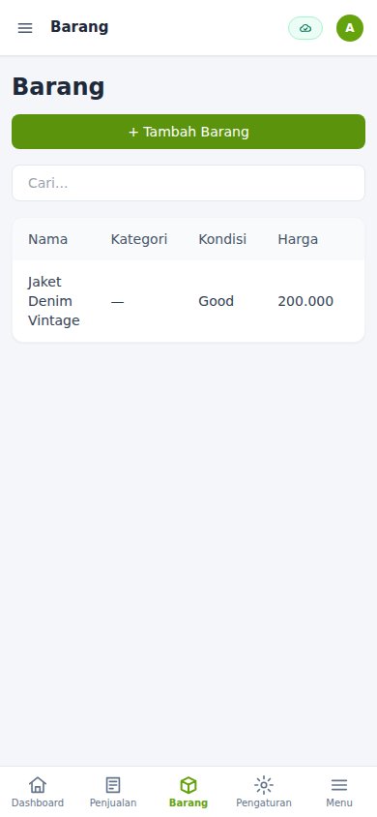Click the Kategori column header

139,239
